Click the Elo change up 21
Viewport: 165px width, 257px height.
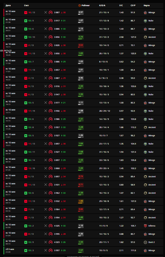[x=63, y=103]
